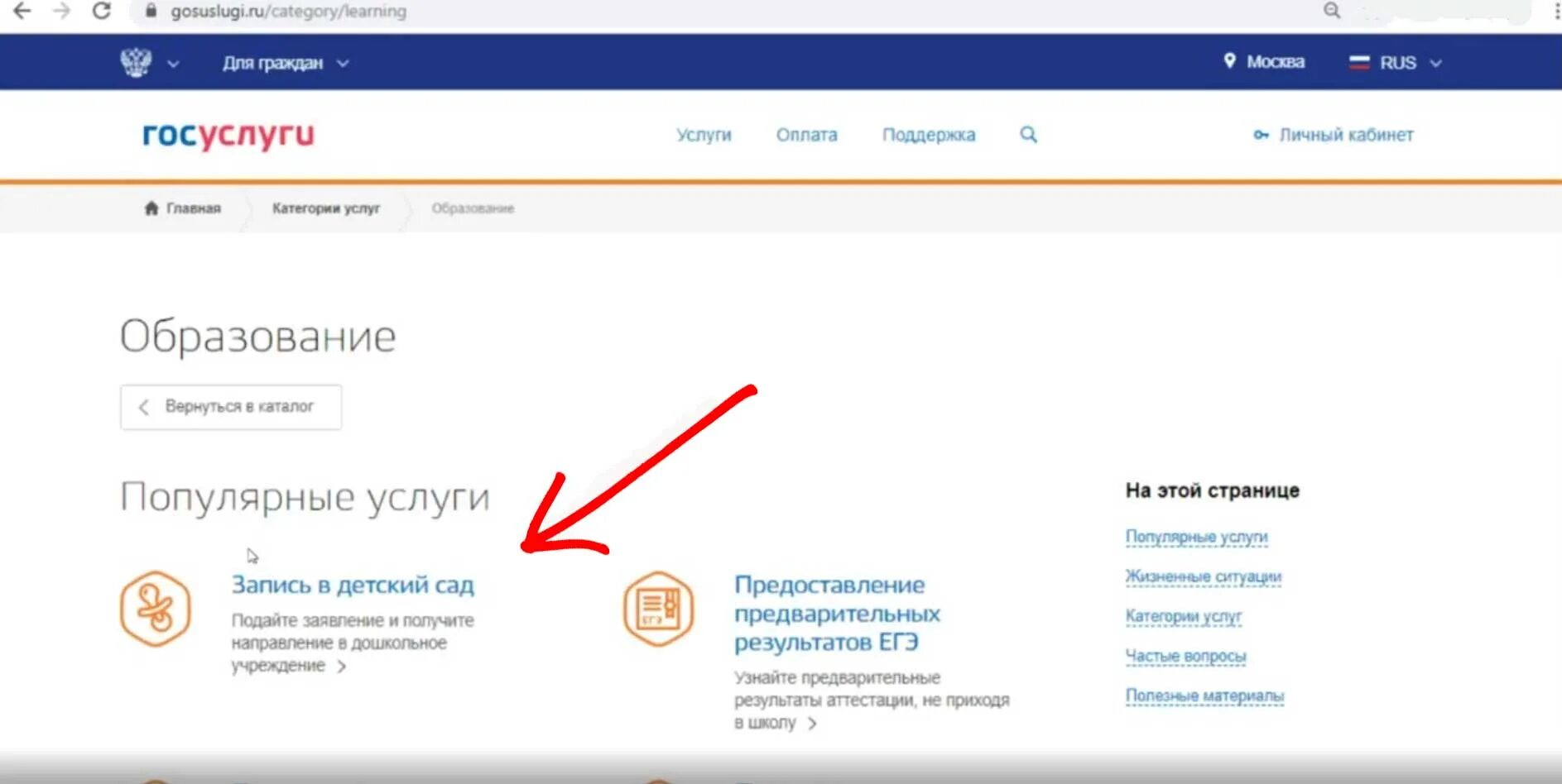Jump to 'Популярные услуги' section link
This screenshot has height=784, width=1562.
(x=1196, y=537)
